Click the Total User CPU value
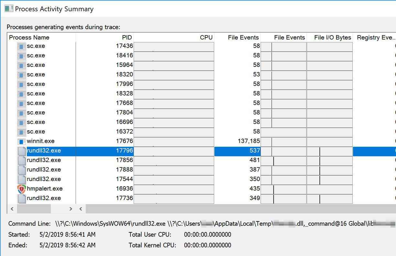 coord(208,235)
